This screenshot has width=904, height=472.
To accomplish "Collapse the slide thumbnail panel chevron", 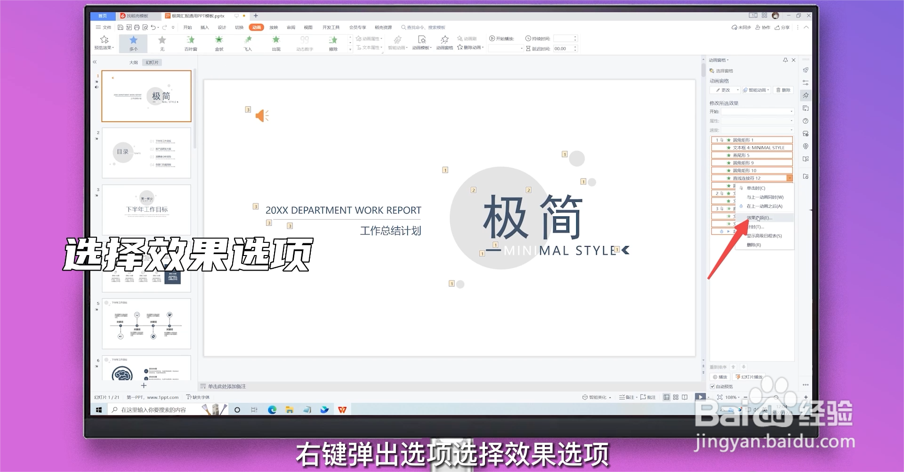I will 95,62.
